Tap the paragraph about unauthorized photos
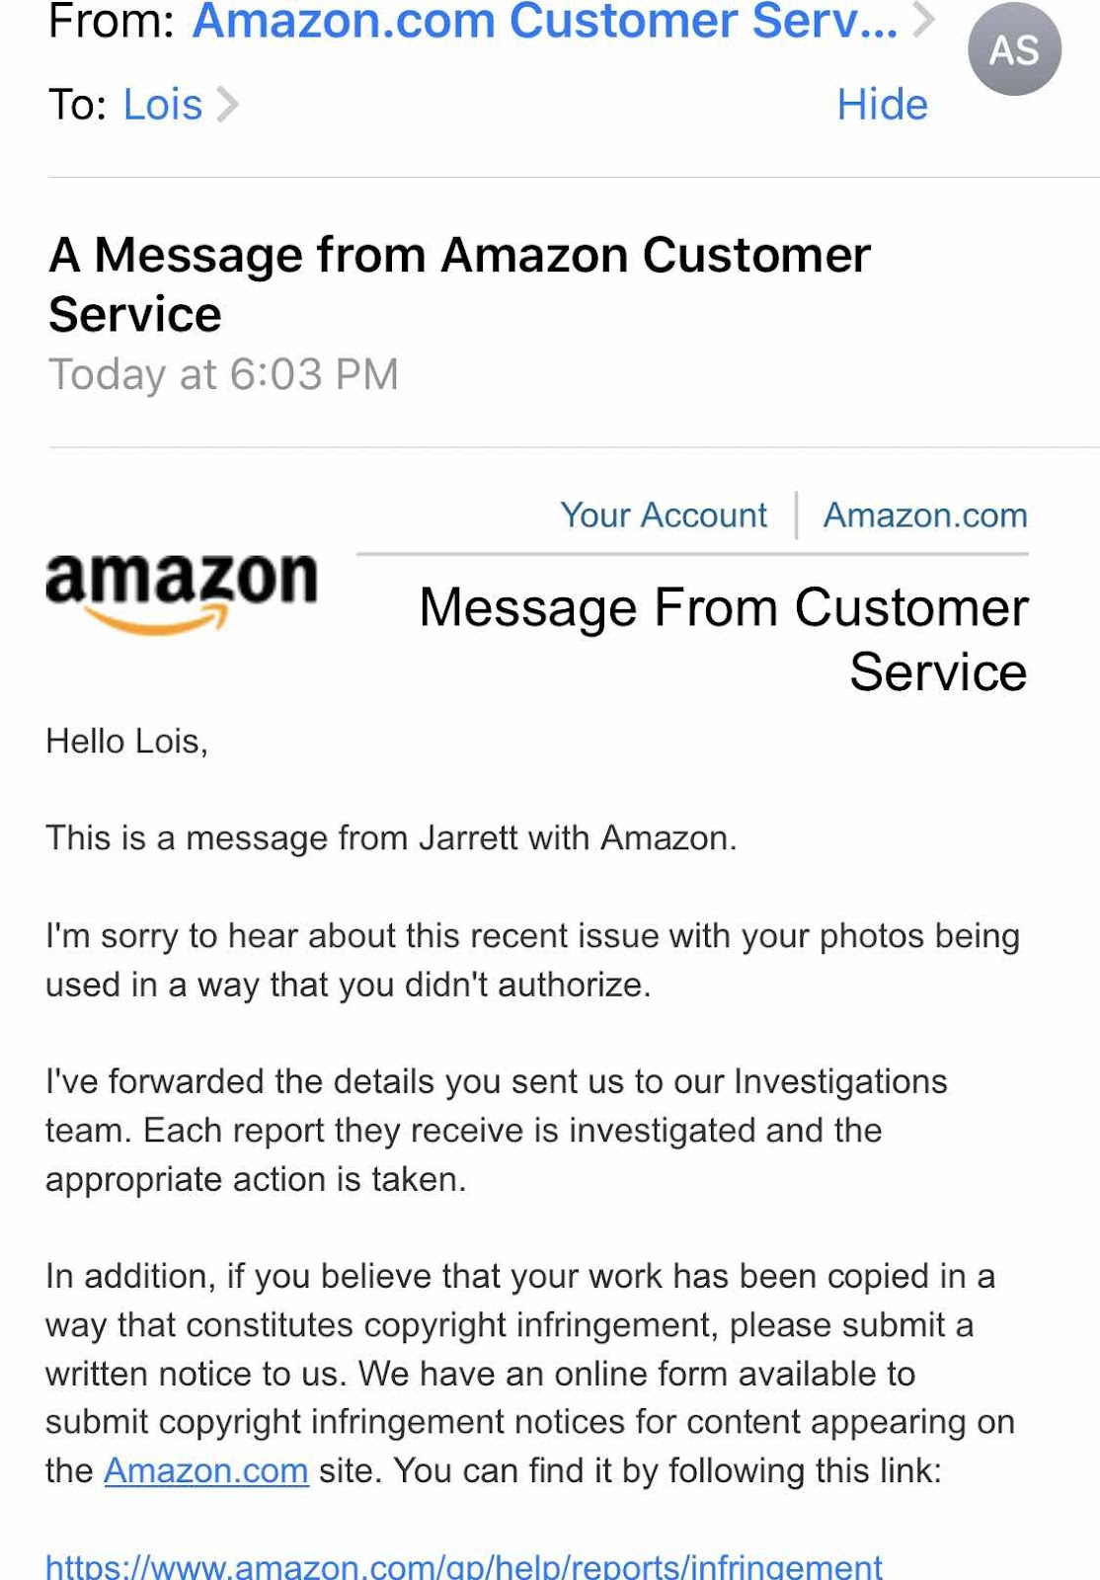The height and width of the screenshot is (1580, 1100). (x=532, y=960)
